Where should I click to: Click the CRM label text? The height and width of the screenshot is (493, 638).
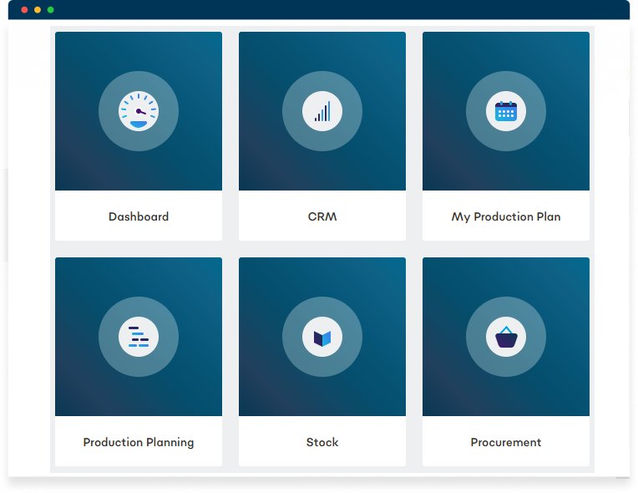[322, 216]
